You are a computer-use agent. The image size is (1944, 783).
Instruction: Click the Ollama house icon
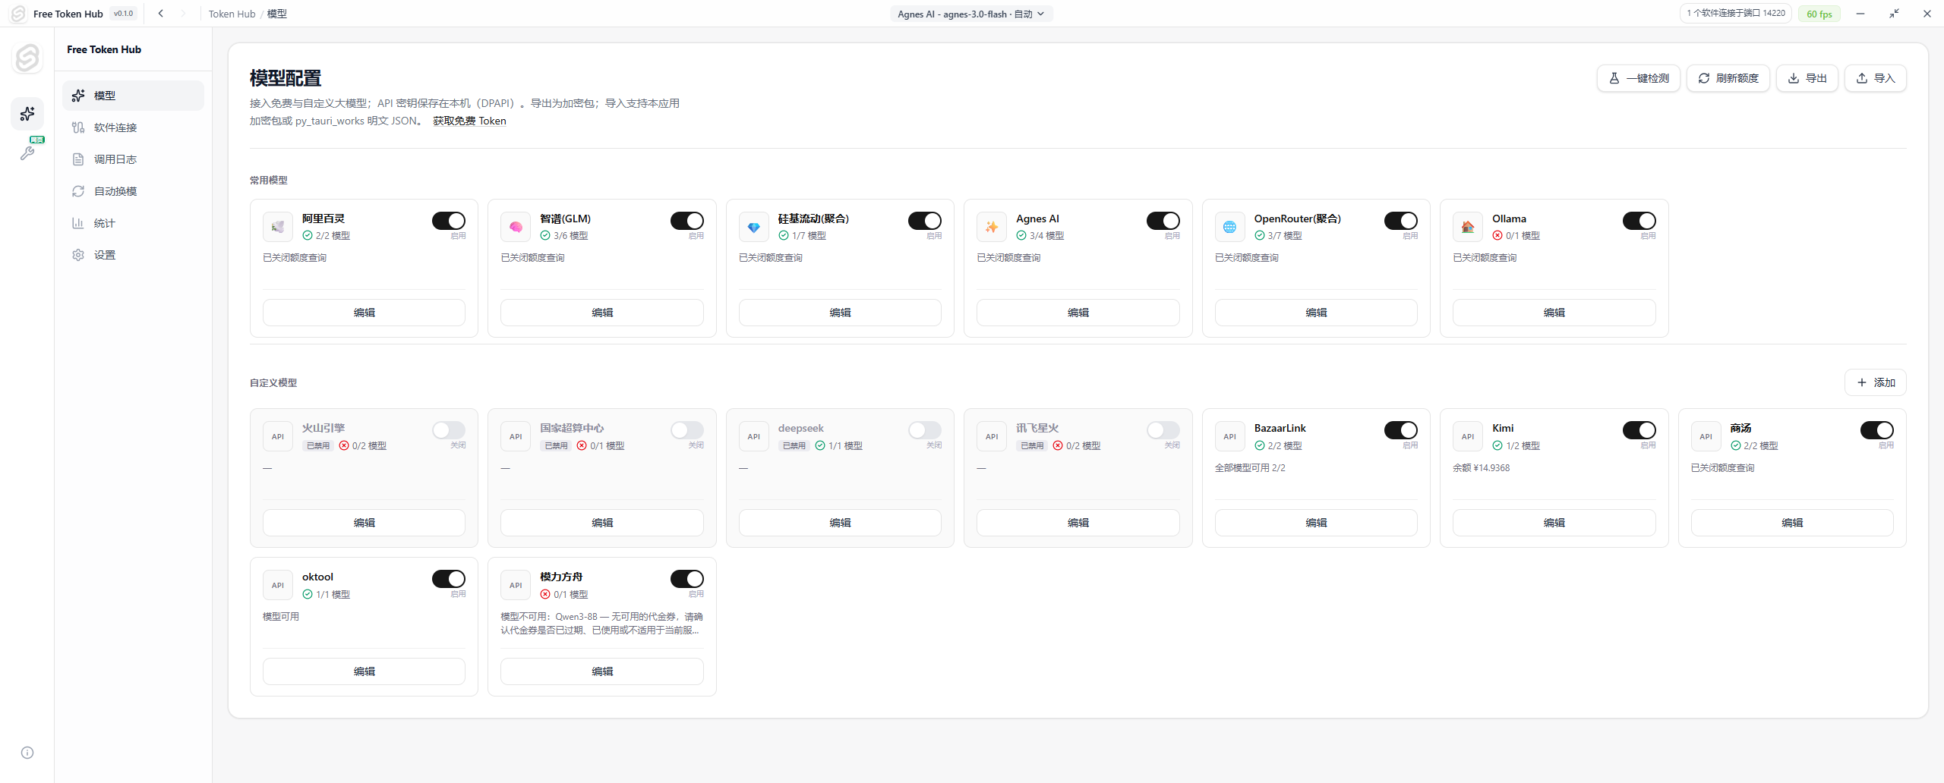pyautogui.click(x=1468, y=227)
